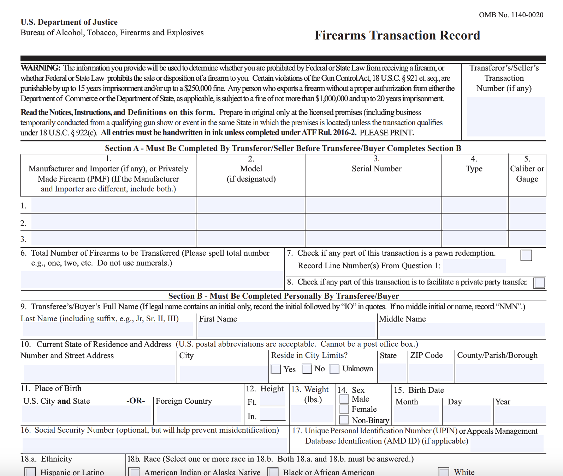
Task: Click the First Name input field
Action: [x=286, y=330]
